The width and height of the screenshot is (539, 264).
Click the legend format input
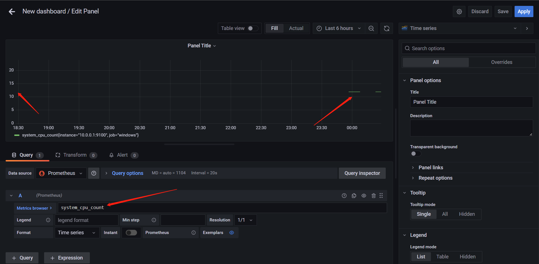point(86,220)
